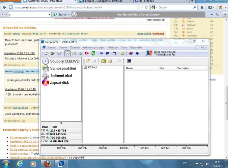Switch to the HERNI.cz Goodgame Farmfever tab
This screenshot has height=168, width=228.
pos(105,1)
